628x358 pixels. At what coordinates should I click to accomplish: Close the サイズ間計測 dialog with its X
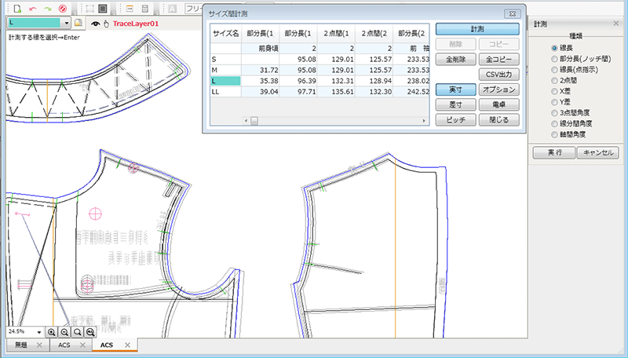pyautogui.click(x=513, y=13)
